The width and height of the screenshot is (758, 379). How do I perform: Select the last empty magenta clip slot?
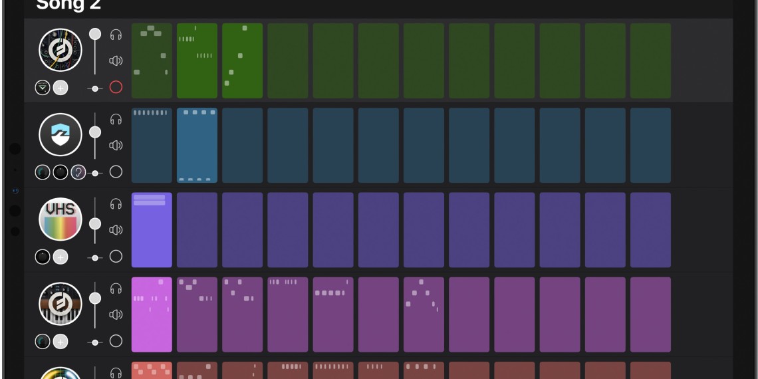coord(651,315)
